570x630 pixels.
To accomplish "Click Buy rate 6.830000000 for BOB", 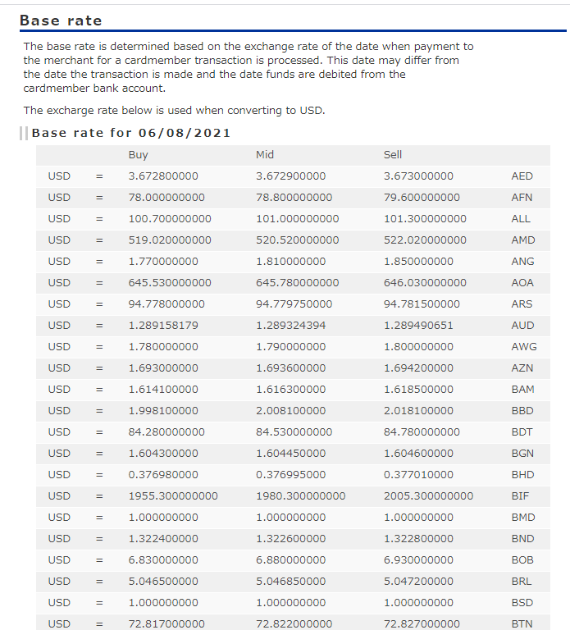I will point(163,559).
